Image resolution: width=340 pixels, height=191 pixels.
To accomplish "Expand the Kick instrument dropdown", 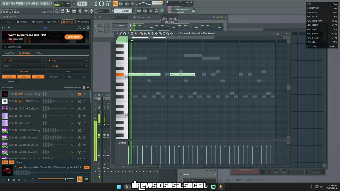I will (x=68, y=61).
